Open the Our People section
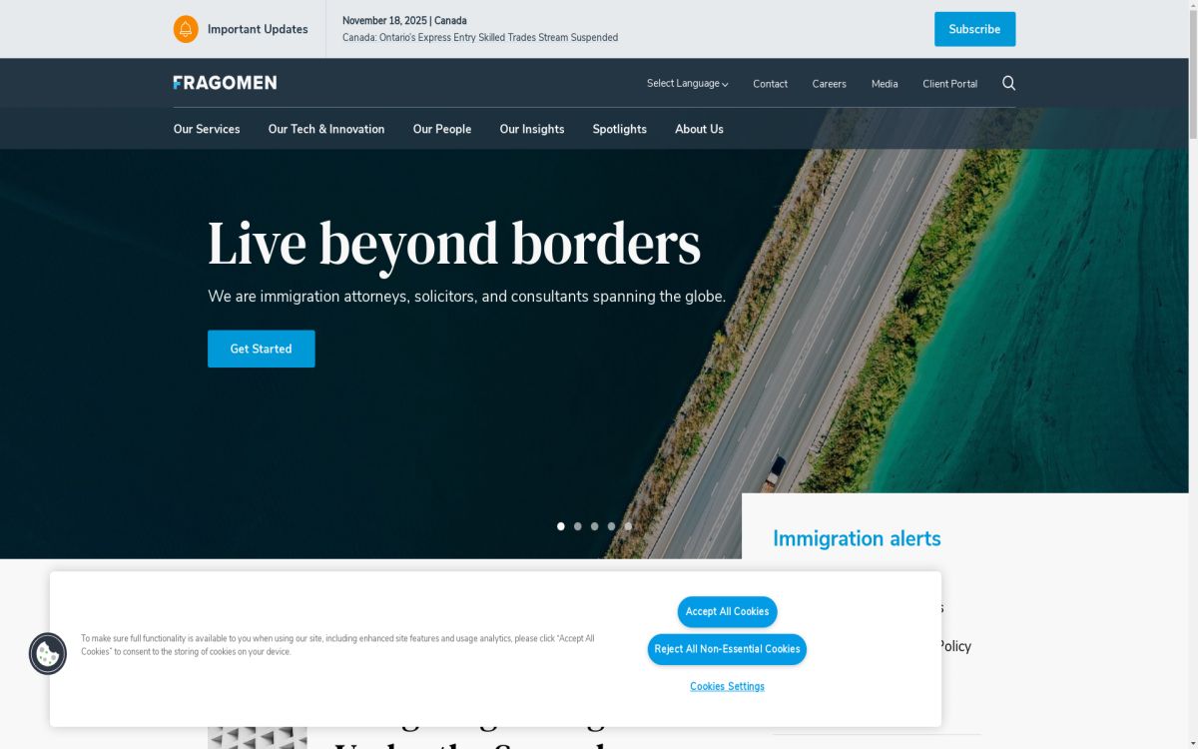Viewport: 1198px width, 749px height. tap(442, 129)
